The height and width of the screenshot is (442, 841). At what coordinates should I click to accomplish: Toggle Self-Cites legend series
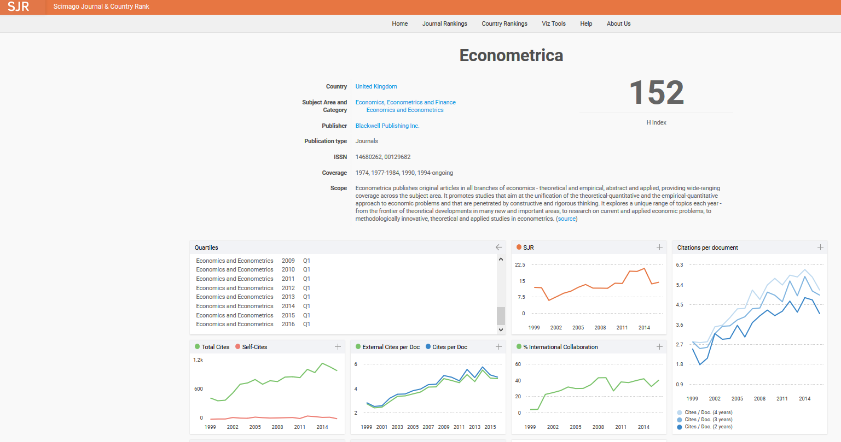tap(251, 347)
